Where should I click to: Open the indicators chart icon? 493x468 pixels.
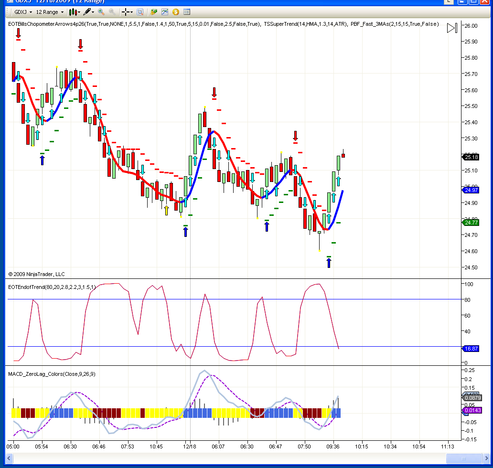[165, 12]
